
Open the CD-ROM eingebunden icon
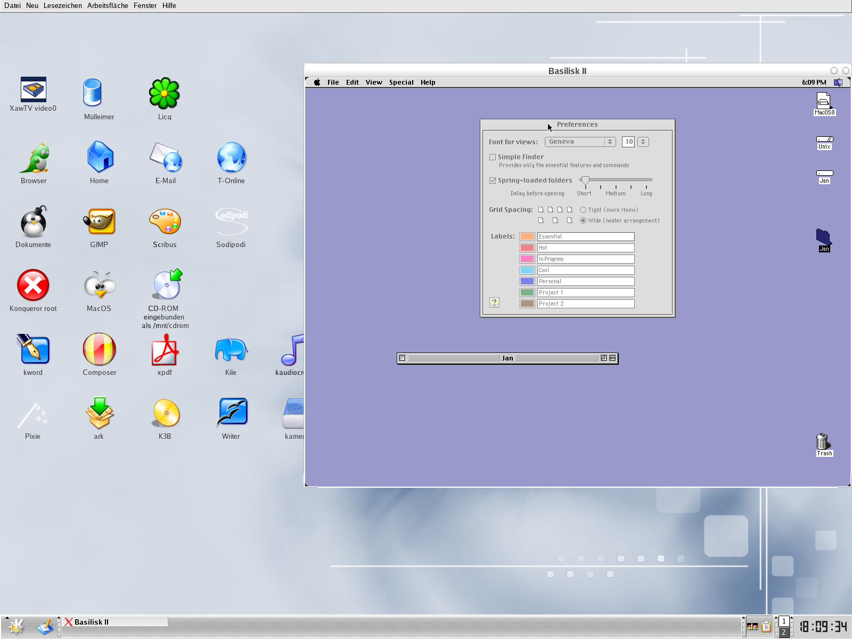click(x=166, y=285)
